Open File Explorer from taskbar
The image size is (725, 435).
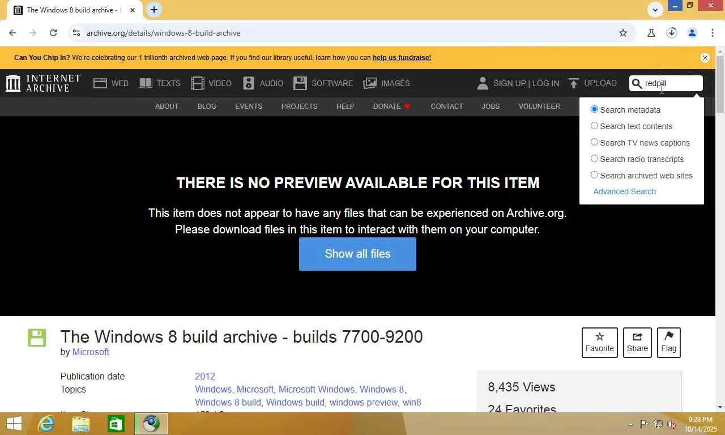click(81, 424)
